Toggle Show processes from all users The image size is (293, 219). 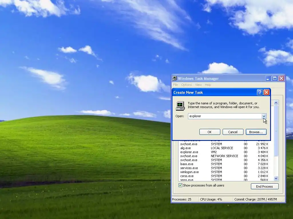point(201,185)
